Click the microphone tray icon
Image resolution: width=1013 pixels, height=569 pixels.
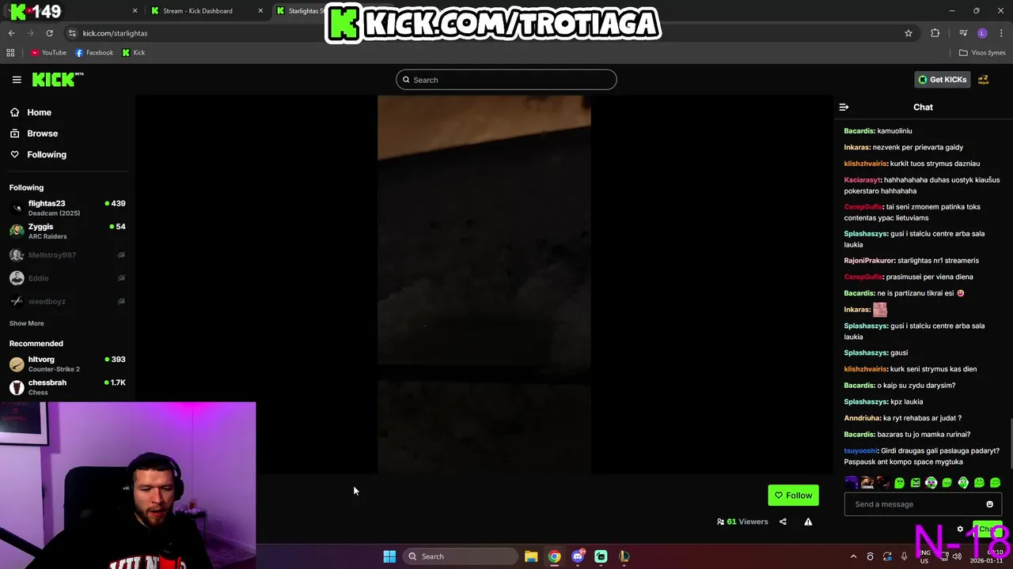(x=904, y=556)
